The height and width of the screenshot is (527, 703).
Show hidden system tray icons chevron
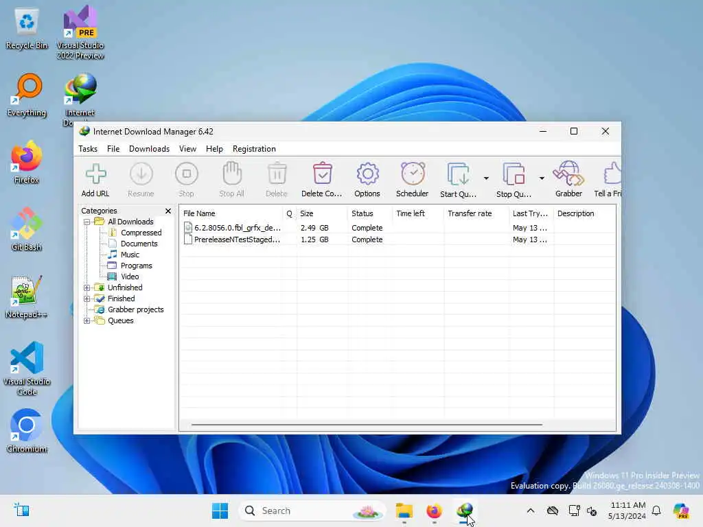[531, 511]
